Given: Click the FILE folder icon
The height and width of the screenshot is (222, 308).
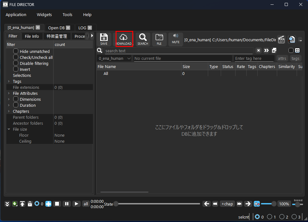Looking at the screenshot, I should pos(159,39).
